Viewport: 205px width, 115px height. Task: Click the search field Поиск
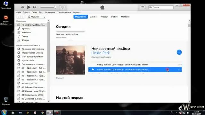click(161, 7)
